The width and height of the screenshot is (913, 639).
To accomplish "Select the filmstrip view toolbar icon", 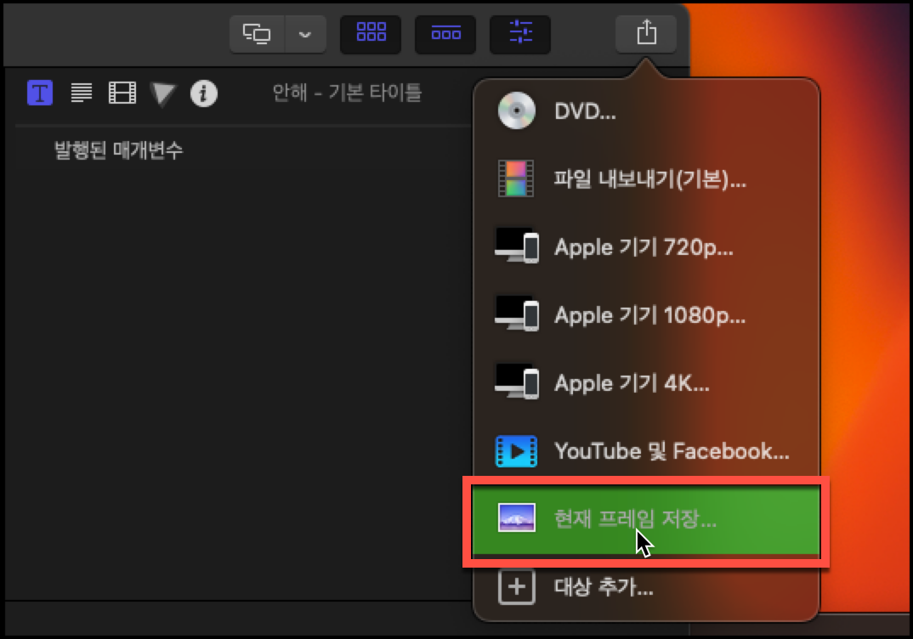I will [445, 34].
